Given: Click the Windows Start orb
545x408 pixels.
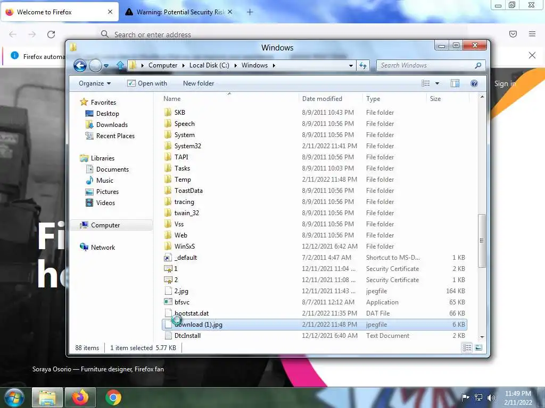Looking at the screenshot, I should coord(14,397).
